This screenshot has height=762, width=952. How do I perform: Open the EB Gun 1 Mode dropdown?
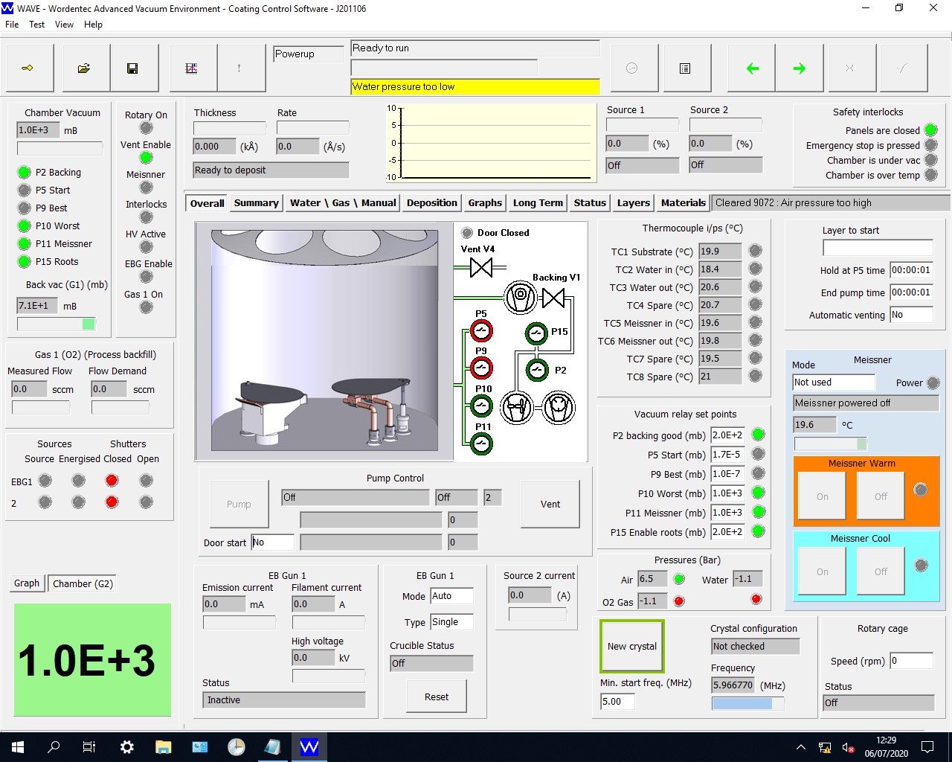point(451,596)
